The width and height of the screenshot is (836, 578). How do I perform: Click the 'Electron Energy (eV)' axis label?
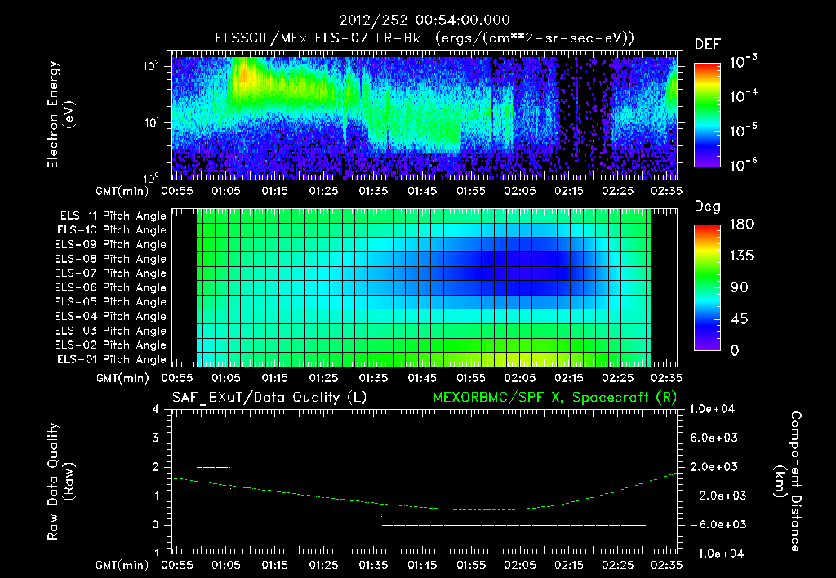click(60, 114)
